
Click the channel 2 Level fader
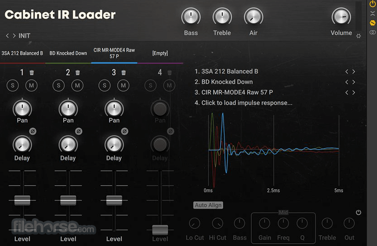pyautogui.click(x=68, y=200)
